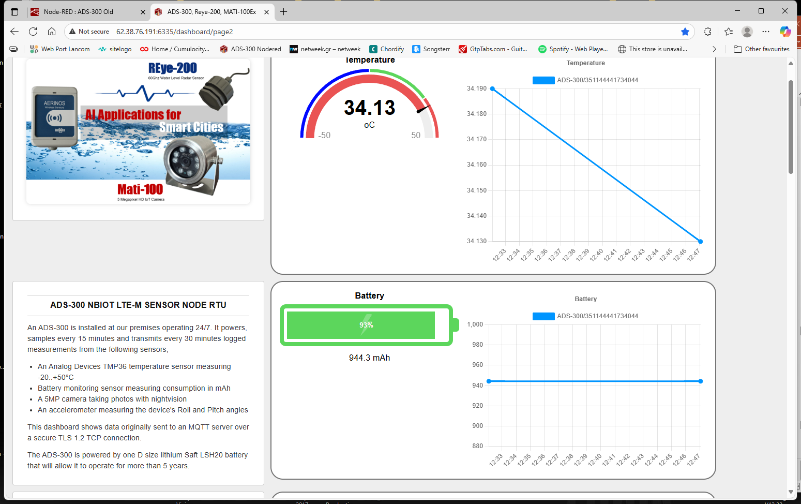Refresh the dashboard page
This screenshot has height=504, width=801.
[x=33, y=32]
